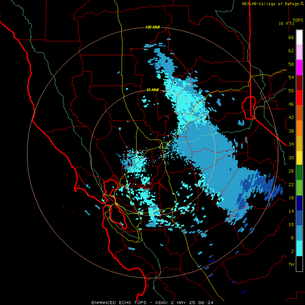Screen dimensions: 305x305
Task: Click the NEXLAB-College of DuPage label
Action: [270, 4]
